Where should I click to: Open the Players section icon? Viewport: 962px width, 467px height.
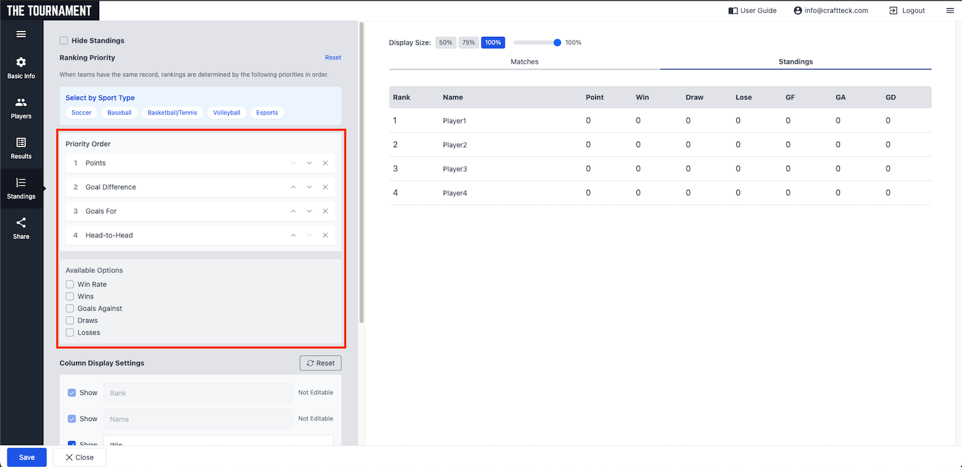21,103
